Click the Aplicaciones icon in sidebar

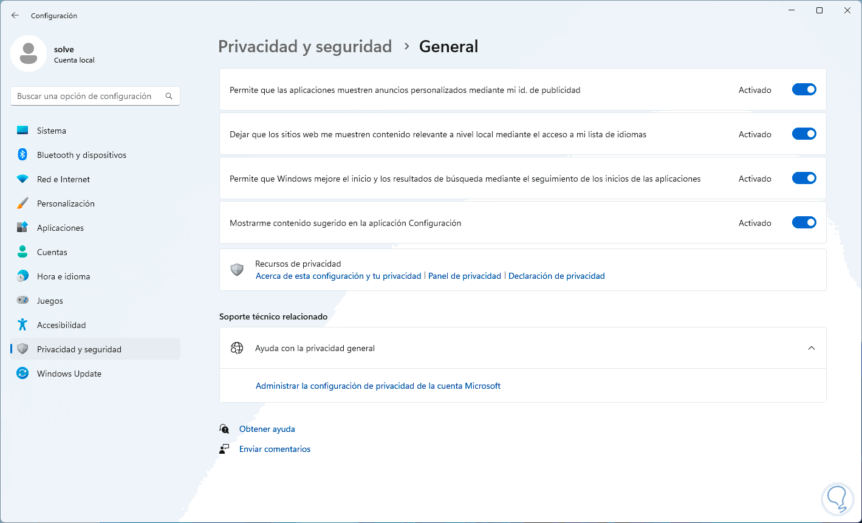(22, 228)
